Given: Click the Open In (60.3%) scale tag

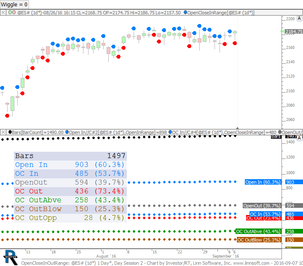Looking at the screenshot, I should 263,182.
